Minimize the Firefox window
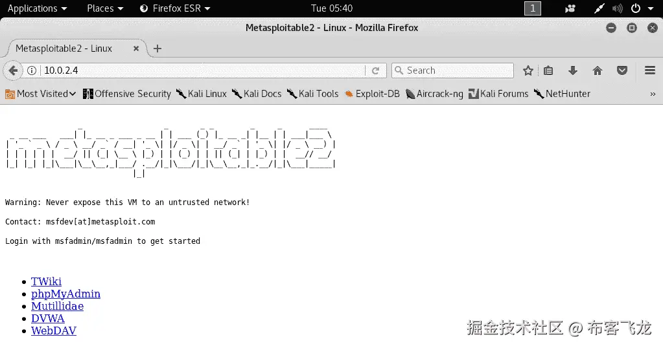663x348 pixels. 611,28
